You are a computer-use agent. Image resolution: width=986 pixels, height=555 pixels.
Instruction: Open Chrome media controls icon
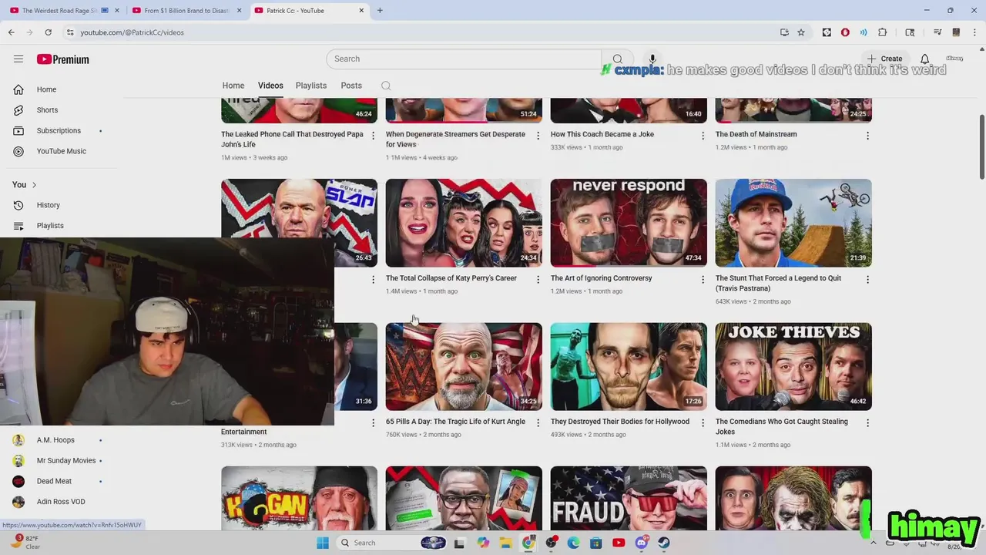point(937,32)
